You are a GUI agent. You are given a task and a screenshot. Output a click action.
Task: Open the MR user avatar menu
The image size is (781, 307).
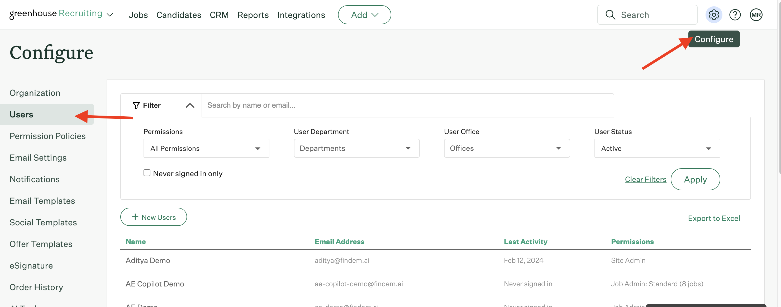pyautogui.click(x=756, y=14)
